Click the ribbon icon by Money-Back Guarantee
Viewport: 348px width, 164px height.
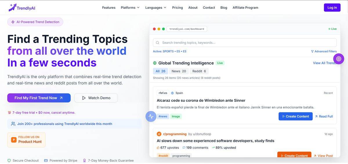click(84, 161)
